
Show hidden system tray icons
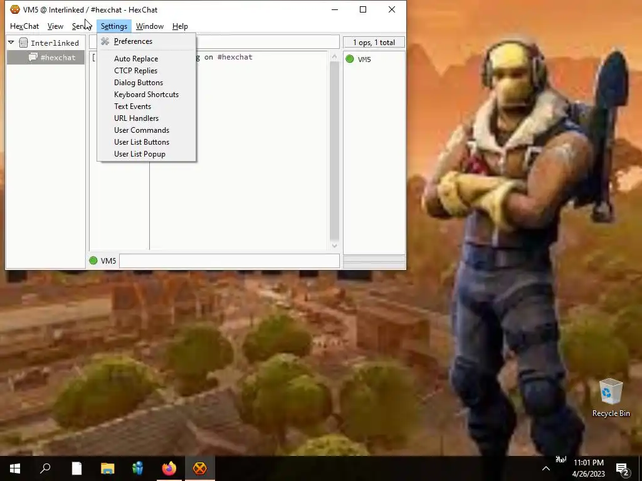tap(546, 468)
